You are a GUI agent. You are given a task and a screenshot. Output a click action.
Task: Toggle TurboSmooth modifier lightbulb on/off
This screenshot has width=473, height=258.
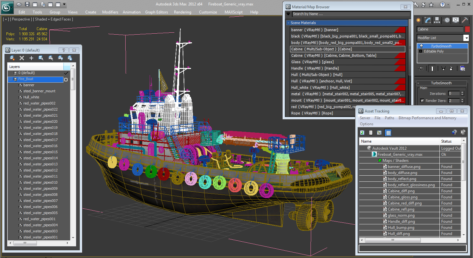pyautogui.click(x=421, y=46)
